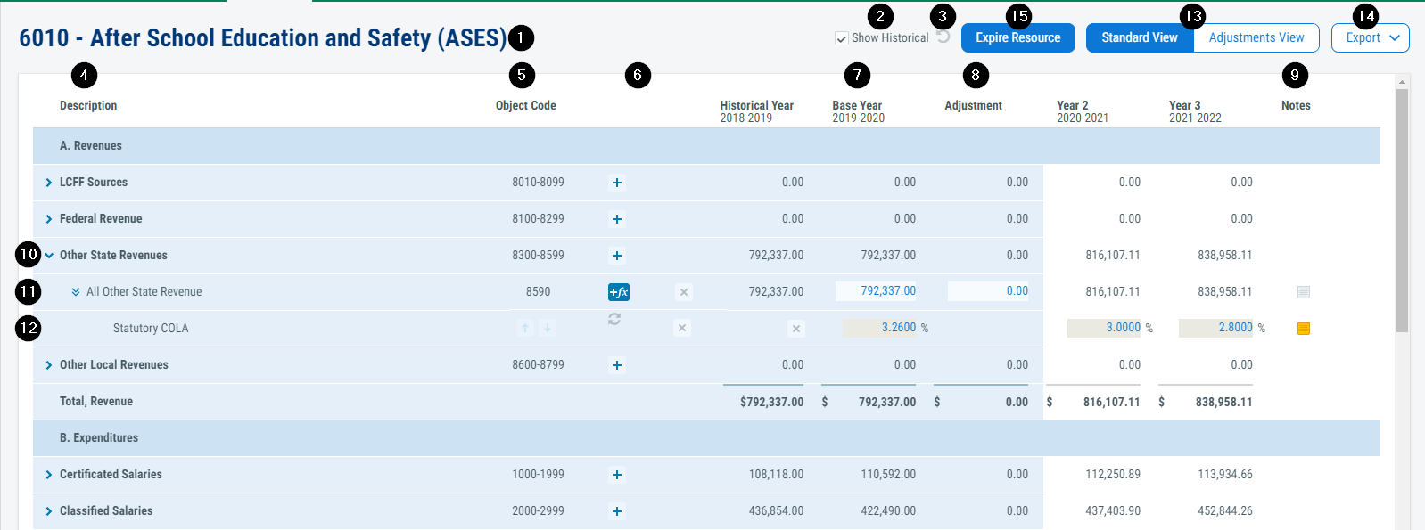Uncheck the Show Historical checkbox
The image size is (1425, 530).
coord(841,38)
